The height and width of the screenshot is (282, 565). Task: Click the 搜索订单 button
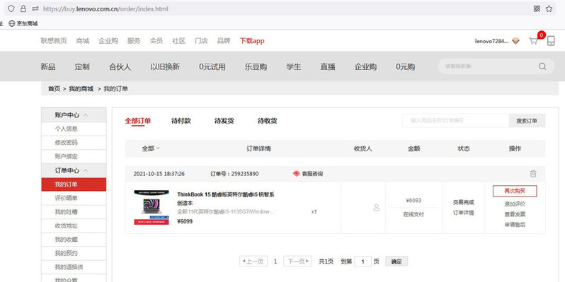click(x=527, y=121)
